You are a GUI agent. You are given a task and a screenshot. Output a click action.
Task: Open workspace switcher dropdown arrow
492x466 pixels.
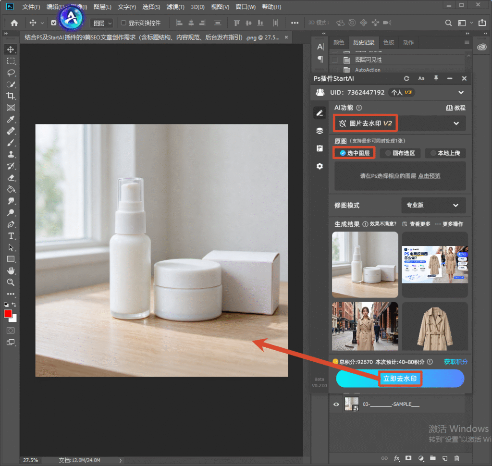[x=471, y=23]
